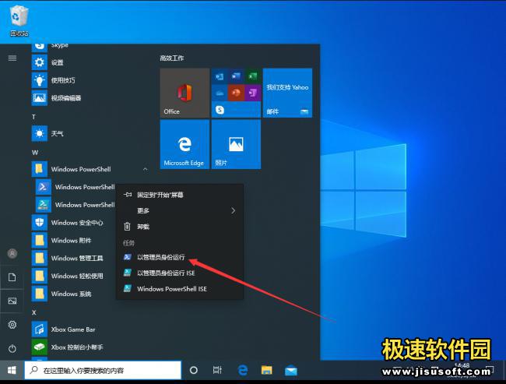Launch the second Windows PowerShell entry with ISE icon
The height and width of the screenshot is (384, 506).
coord(76,205)
